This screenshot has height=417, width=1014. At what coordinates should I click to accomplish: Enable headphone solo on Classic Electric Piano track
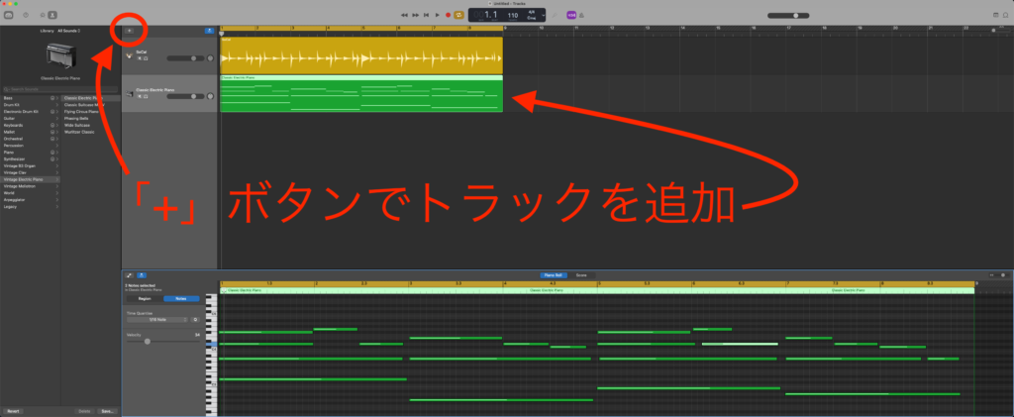pos(145,97)
